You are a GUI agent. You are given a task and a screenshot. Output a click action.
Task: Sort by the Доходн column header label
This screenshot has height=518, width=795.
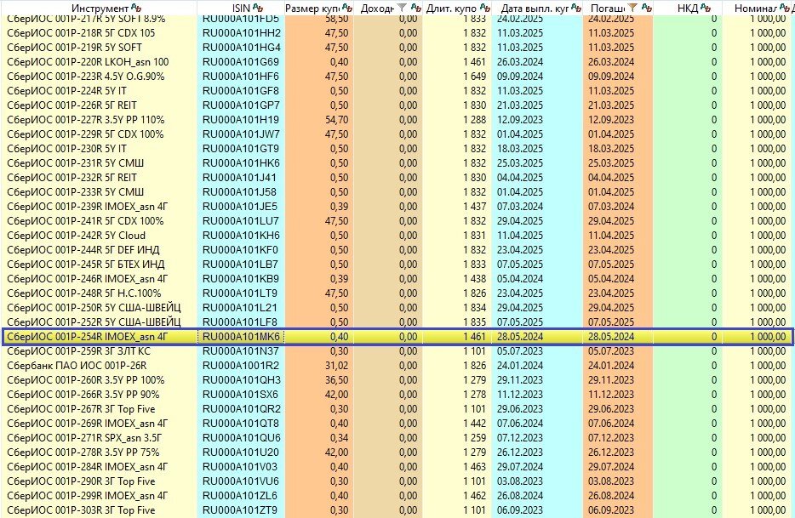(x=377, y=9)
